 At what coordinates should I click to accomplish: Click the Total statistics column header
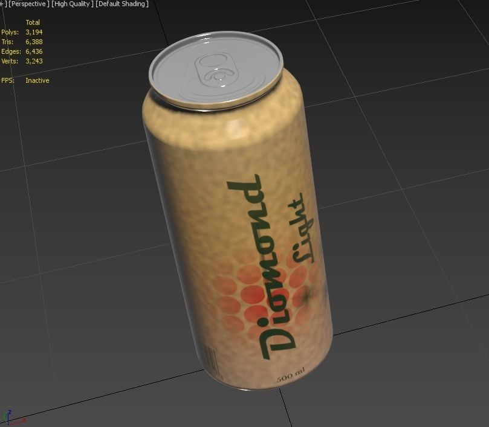pos(33,22)
